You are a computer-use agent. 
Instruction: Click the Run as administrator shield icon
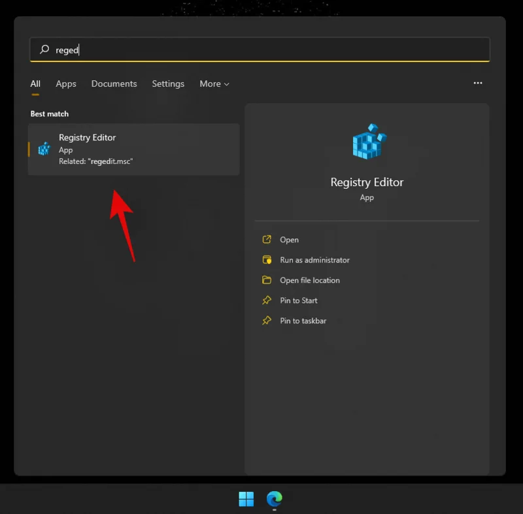pos(267,260)
